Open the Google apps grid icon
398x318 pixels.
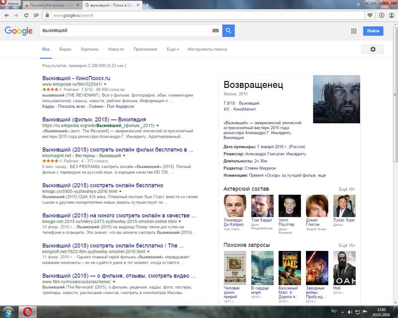tap(354, 31)
